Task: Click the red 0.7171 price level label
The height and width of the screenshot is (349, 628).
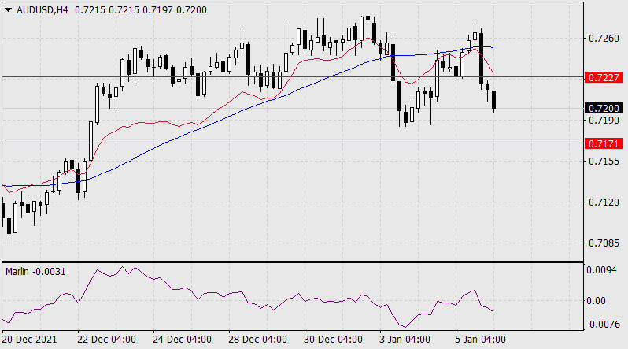Action: click(604, 143)
